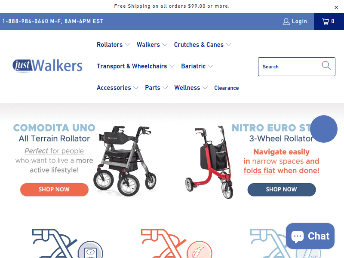Image resolution: width=344 pixels, height=258 pixels.
Task: Open the Transport & Wheelchairs menu
Action: [135, 66]
